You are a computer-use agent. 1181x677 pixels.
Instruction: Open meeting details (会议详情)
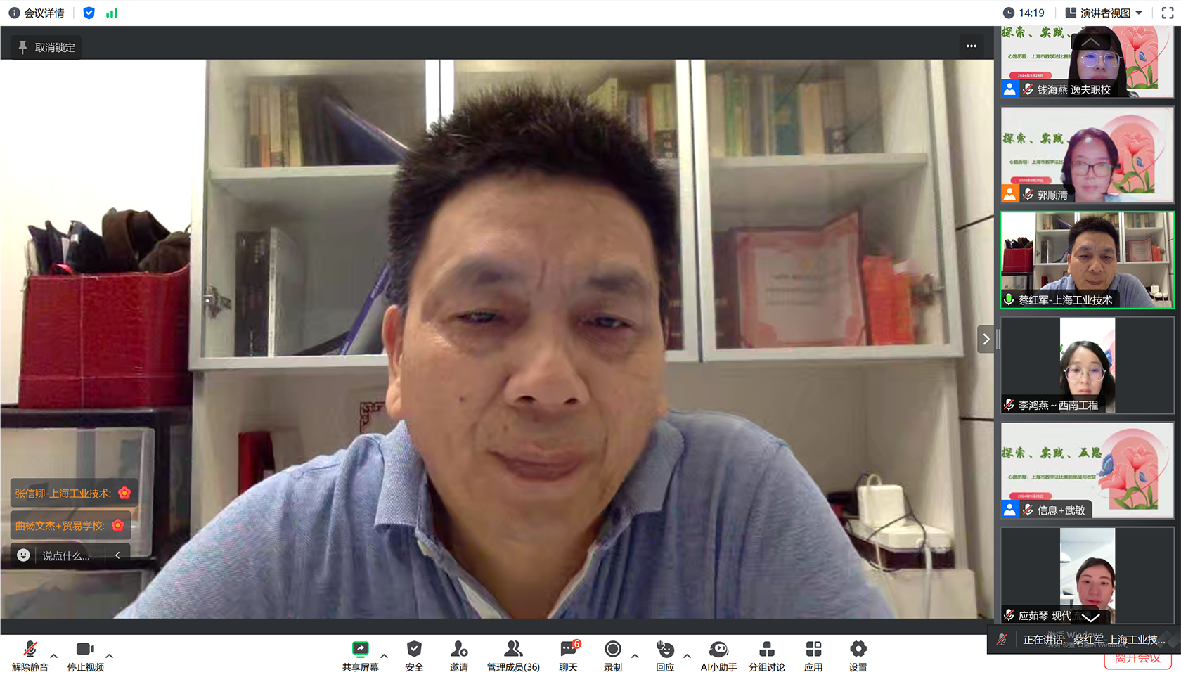37,13
